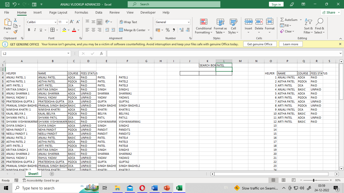Click Increase Indent icon
Screen dimensions: 344x193
pos(113,30)
